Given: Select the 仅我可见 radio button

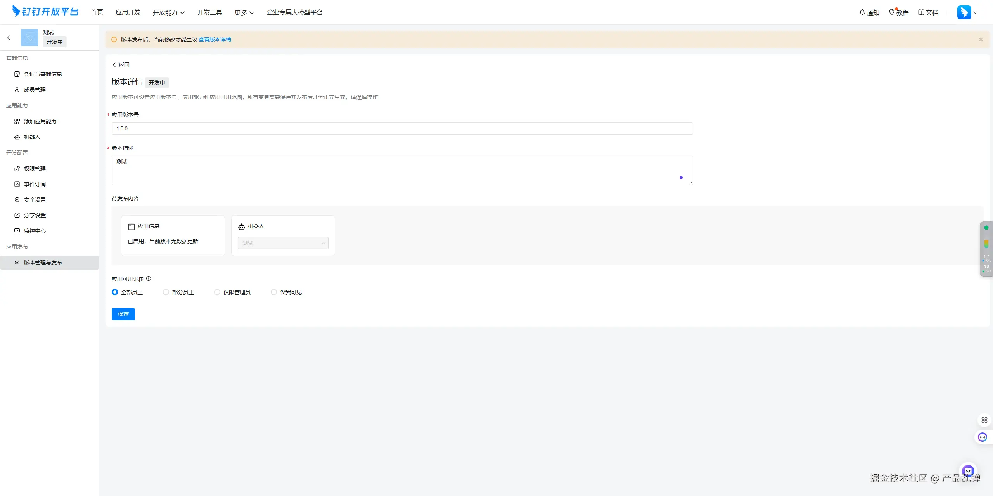Looking at the screenshot, I should [x=274, y=292].
